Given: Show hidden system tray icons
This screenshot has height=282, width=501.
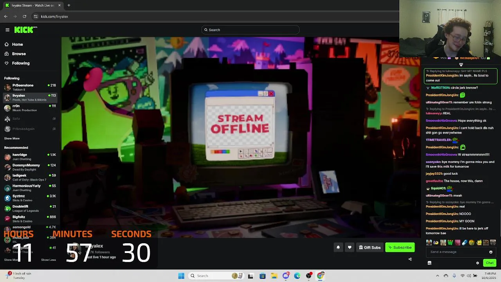Looking at the screenshot, I should coord(438,276).
